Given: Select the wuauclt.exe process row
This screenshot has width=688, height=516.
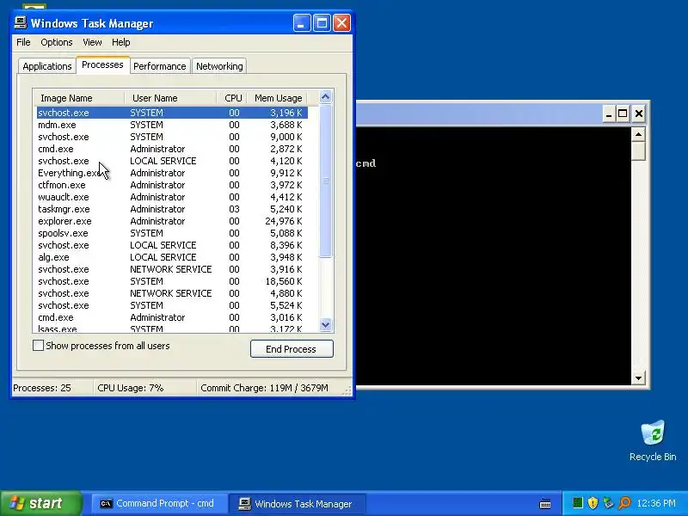Looking at the screenshot, I should click(x=172, y=197).
